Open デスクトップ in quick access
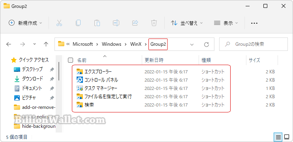Viewport: 293px width, 142px height. (32, 69)
